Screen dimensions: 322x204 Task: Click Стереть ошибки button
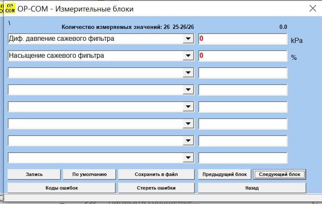[x=156, y=188]
